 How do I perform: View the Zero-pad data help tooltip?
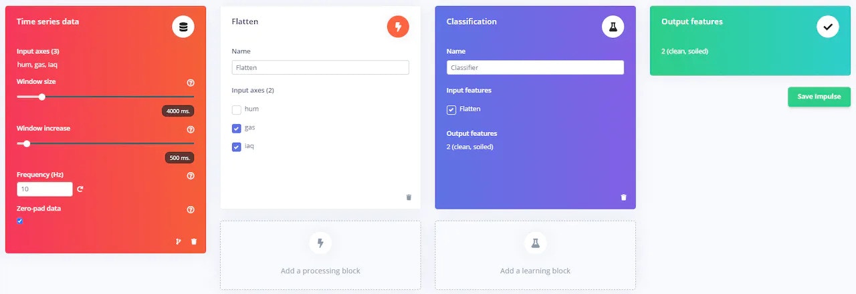pos(191,209)
